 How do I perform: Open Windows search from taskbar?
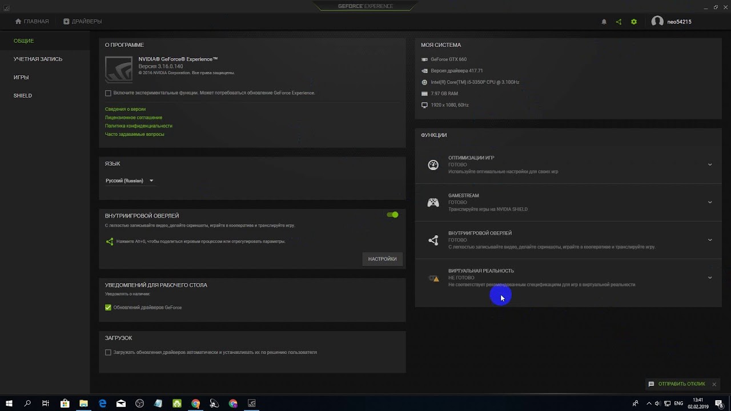[x=27, y=404]
